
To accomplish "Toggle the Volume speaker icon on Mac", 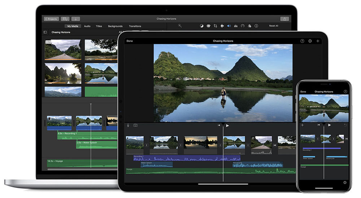I will 229,26.
